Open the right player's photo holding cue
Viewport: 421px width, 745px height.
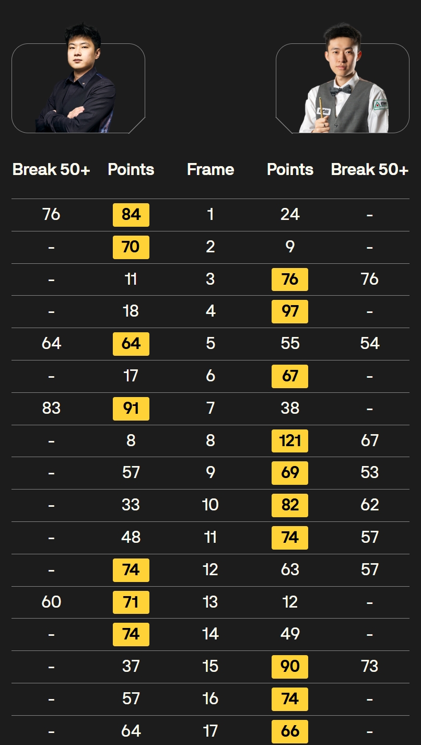[343, 78]
